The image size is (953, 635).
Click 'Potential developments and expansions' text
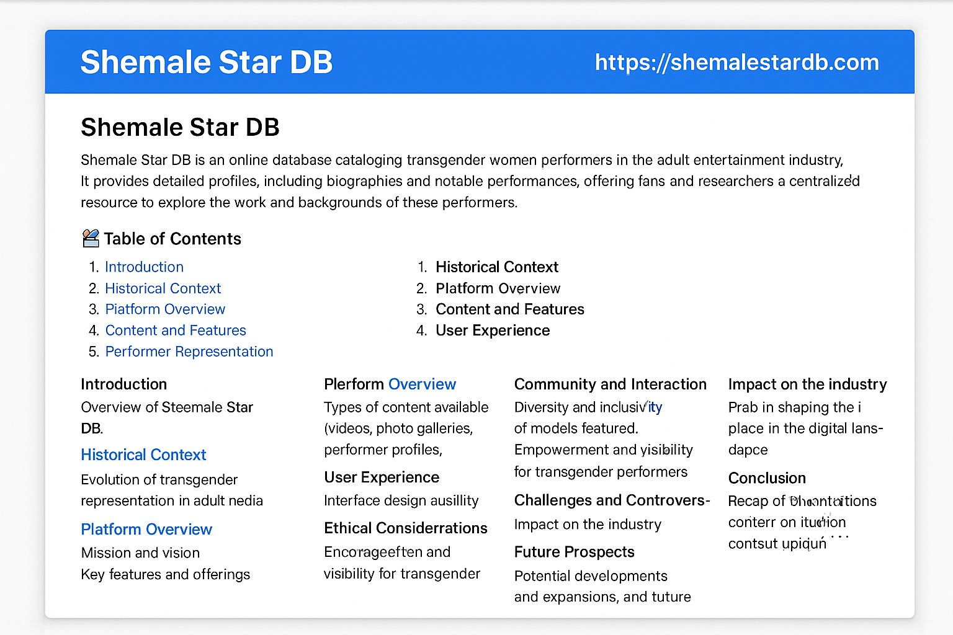coord(602,586)
